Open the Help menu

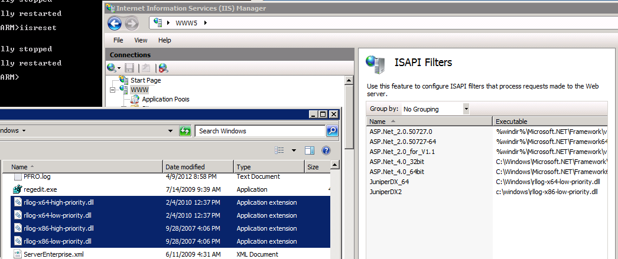[x=165, y=40]
